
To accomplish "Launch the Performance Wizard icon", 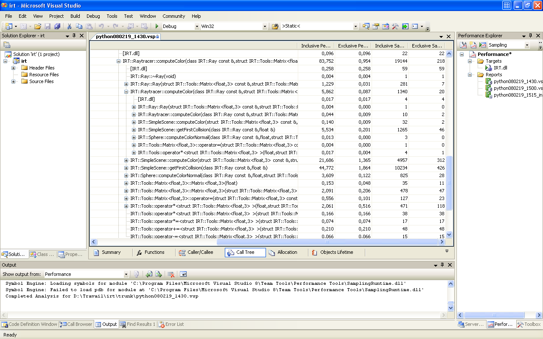I will 464,45.
